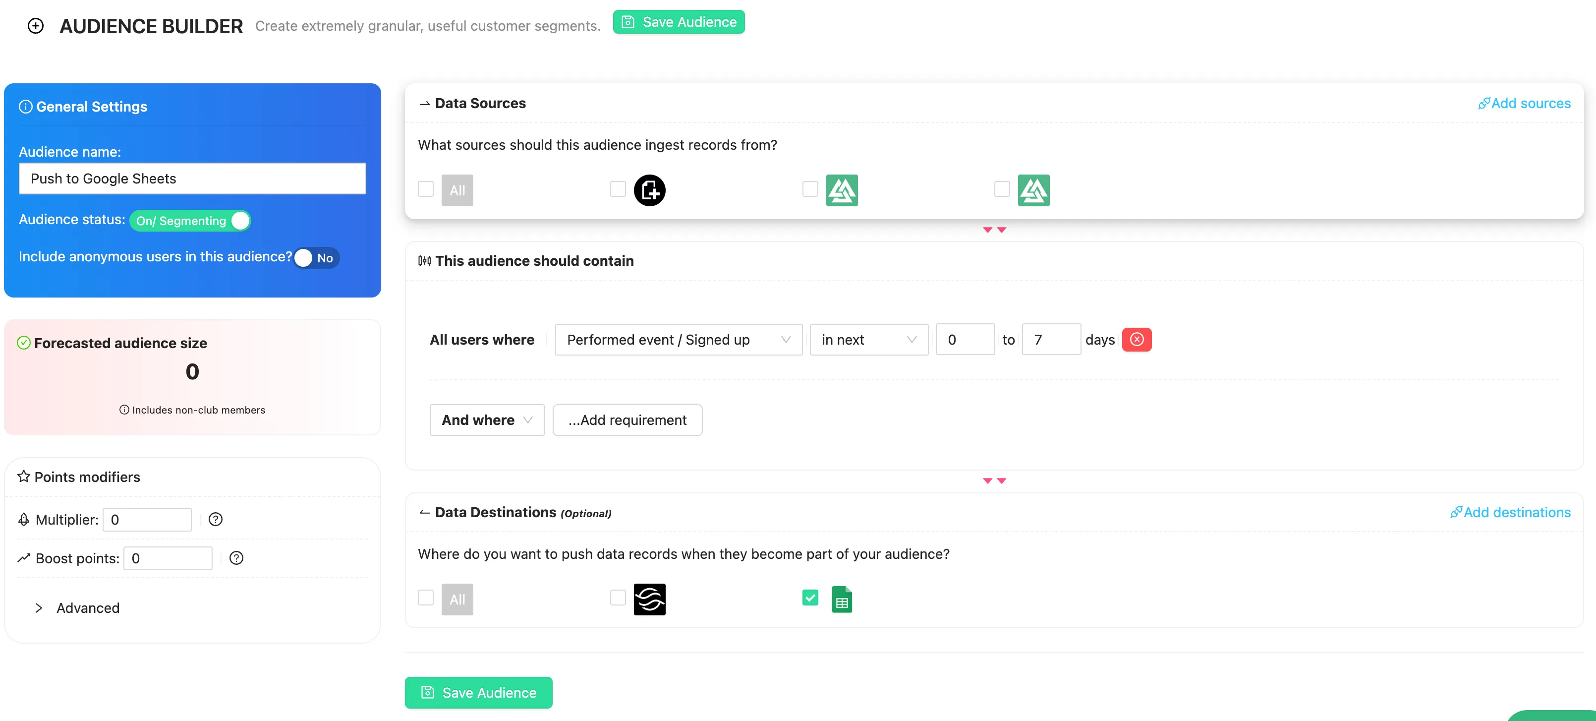The width and height of the screenshot is (1596, 721).
Task: Open the 'in next' timeframe dropdown
Action: (x=868, y=339)
